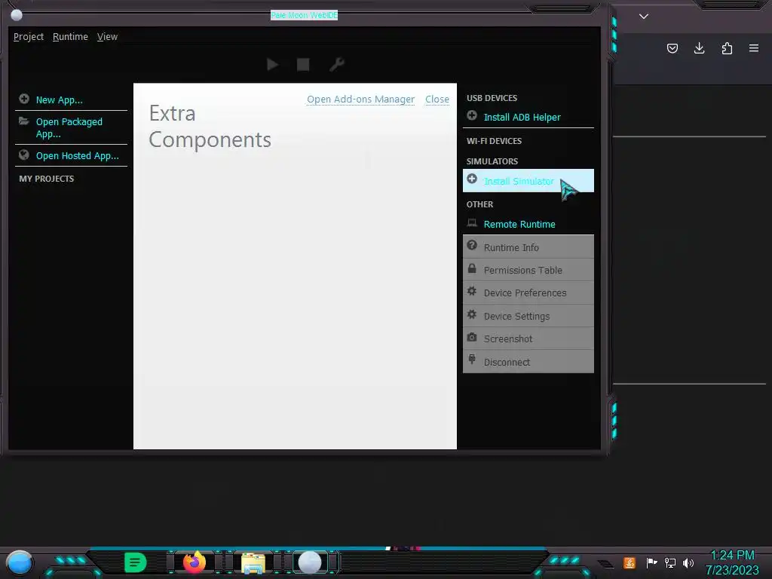Open the Project menu
Image resolution: width=772 pixels, height=579 pixels.
click(29, 37)
